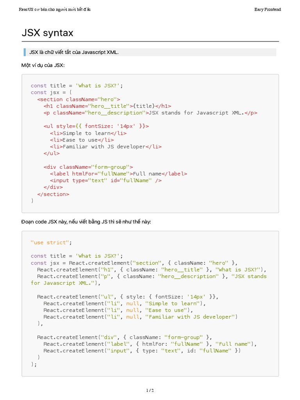This screenshot has height=400, width=300.
Task: Click the div className="form-group" line
Action: tap(88, 167)
